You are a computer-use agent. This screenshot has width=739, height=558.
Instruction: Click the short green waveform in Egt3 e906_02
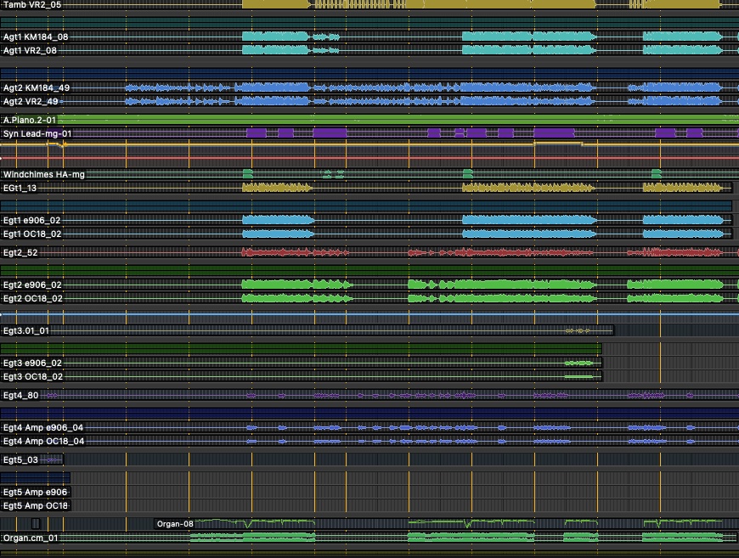578,363
